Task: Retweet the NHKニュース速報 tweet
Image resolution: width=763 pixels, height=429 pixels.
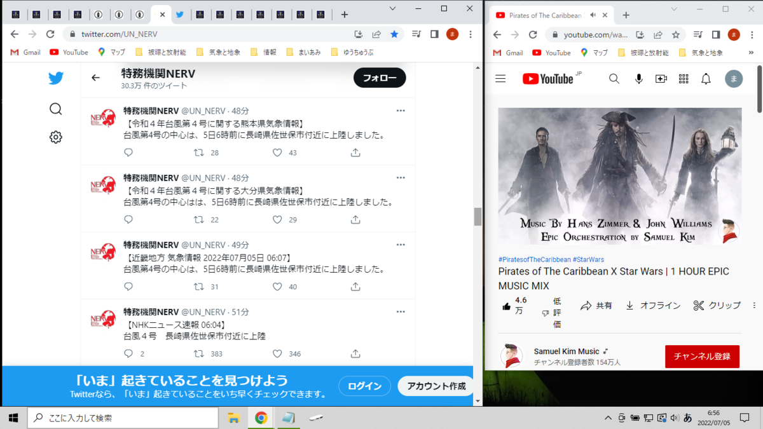Action: click(198, 353)
